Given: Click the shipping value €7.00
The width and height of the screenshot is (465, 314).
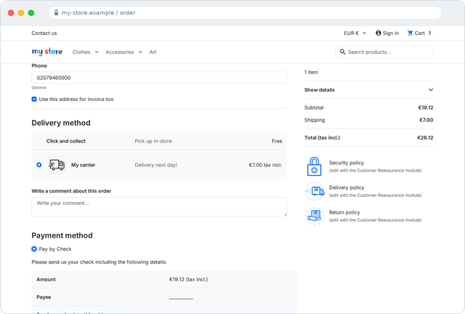Looking at the screenshot, I should coord(426,120).
